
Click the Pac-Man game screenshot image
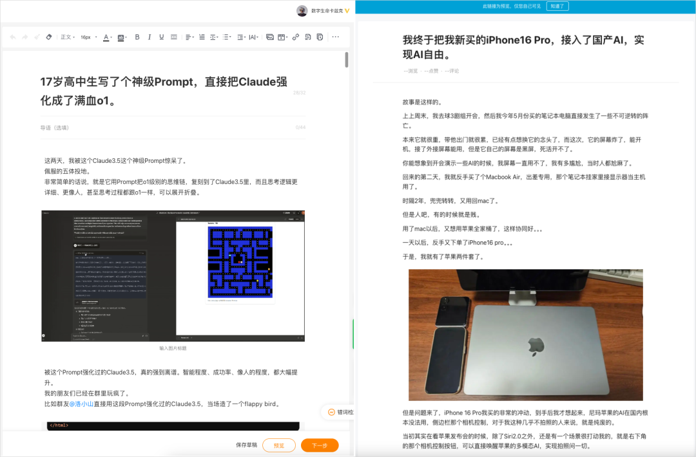coord(173,275)
